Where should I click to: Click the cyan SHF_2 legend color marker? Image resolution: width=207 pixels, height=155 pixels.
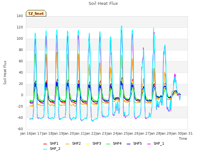click(x=45, y=149)
